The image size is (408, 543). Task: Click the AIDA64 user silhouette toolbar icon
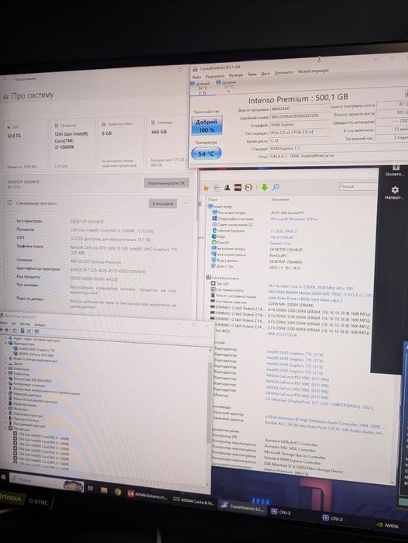[x=227, y=188]
